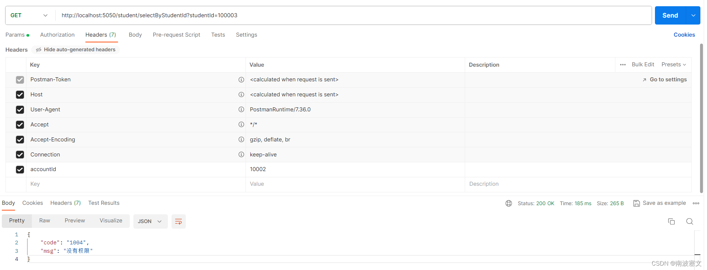Image resolution: width=707 pixels, height=270 pixels.
Task: Click the accountId key cell
Action: point(136,169)
